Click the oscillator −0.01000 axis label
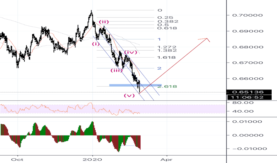 tap(250, 149)
